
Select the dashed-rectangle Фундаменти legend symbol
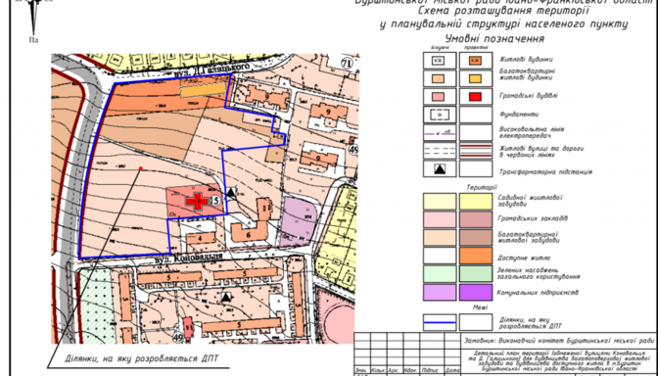pyautogui.click(x=439, y=115)
